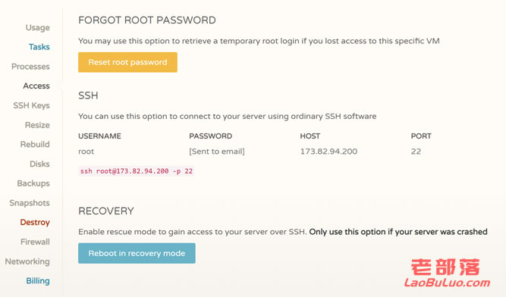Open the Disks sidebar item
Viewport: 506px width, 297px height.
click(39, 164)
